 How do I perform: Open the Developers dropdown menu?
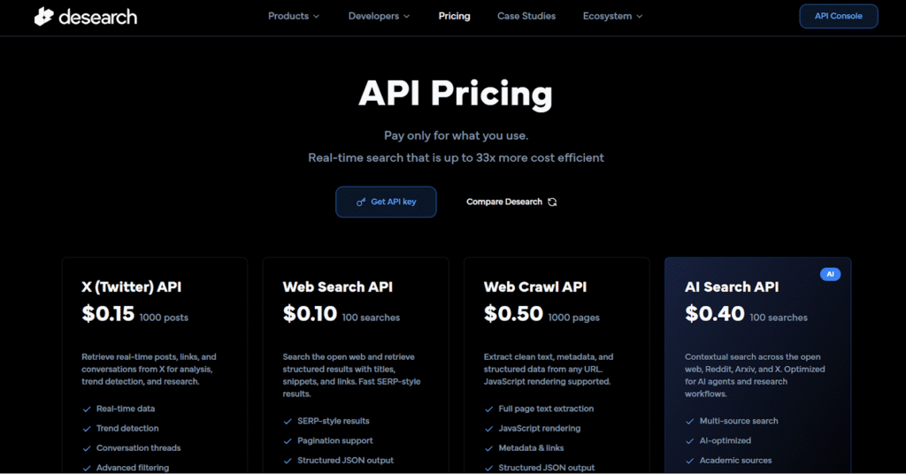click(x=379, y=16)
